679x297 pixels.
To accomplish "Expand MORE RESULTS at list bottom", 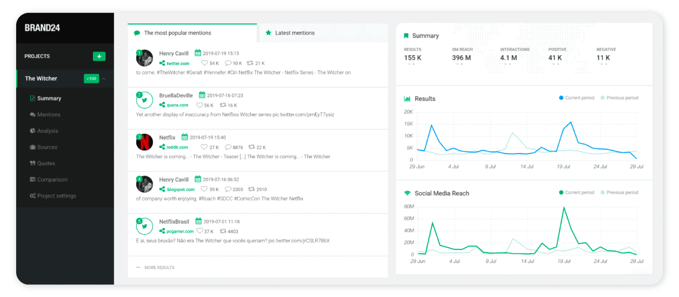I will click(x=159, y=268).
